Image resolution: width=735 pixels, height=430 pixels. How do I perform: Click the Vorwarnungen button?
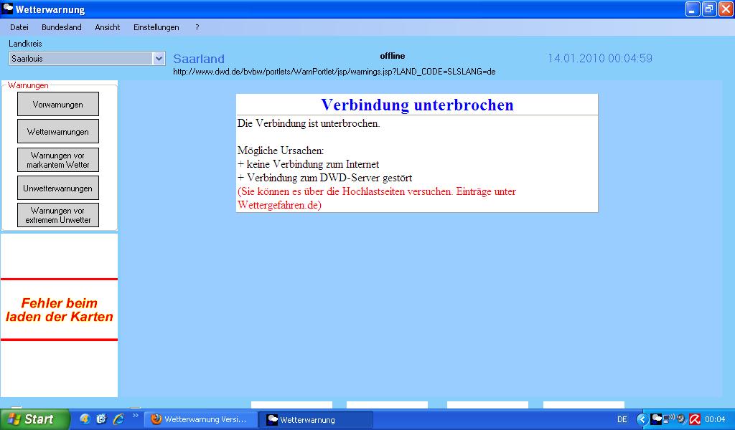coord(58,104)
